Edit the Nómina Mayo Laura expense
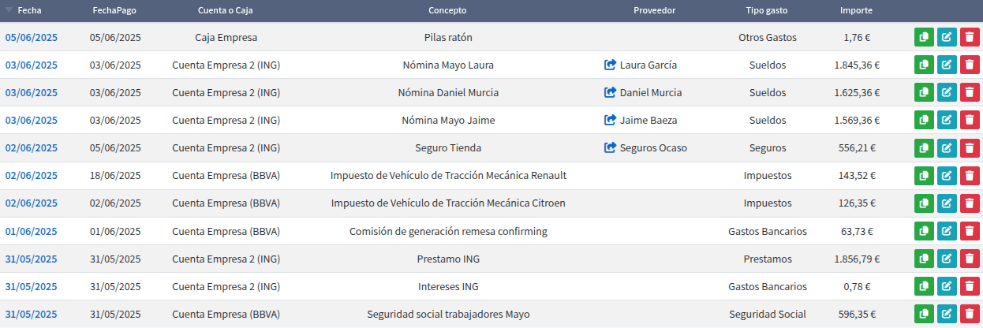 click(947, 65)
